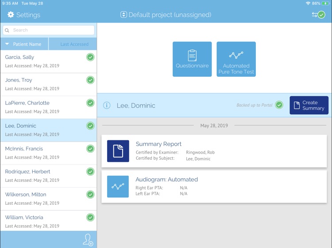Tap Backed up to Portal check icon

point(279,105)
